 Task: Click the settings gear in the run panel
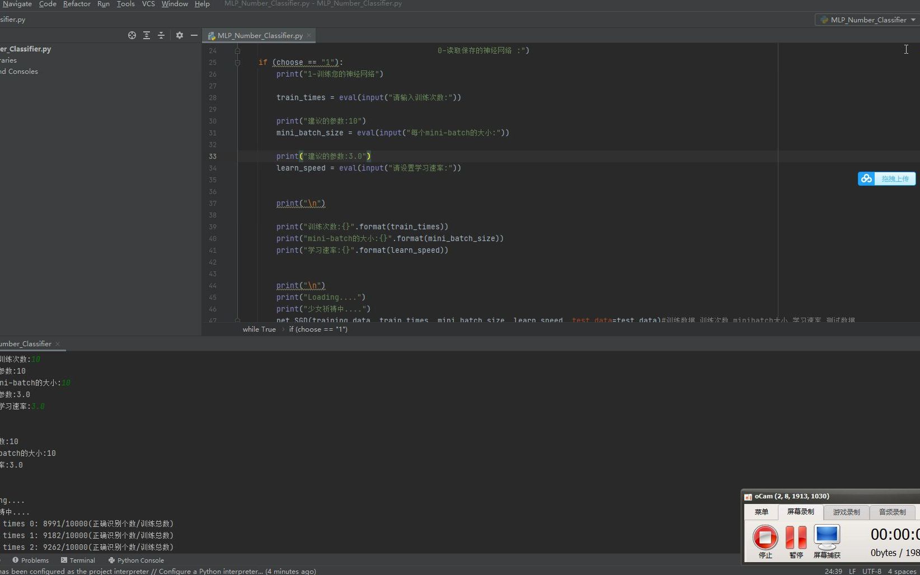click(x=179, y=35)
